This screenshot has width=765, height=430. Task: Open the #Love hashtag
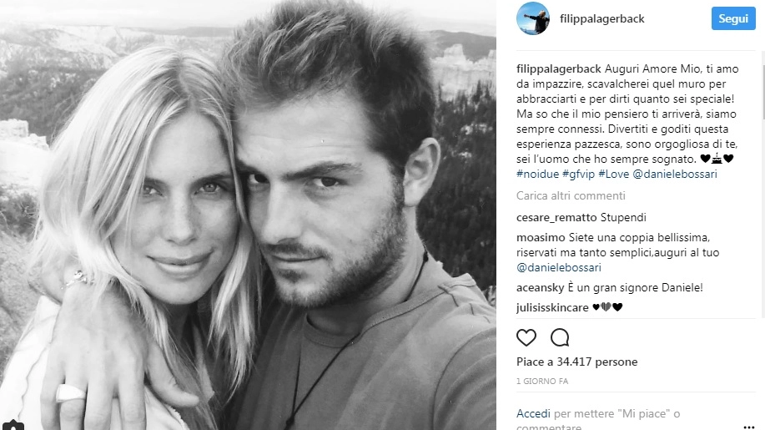(614, 174)
